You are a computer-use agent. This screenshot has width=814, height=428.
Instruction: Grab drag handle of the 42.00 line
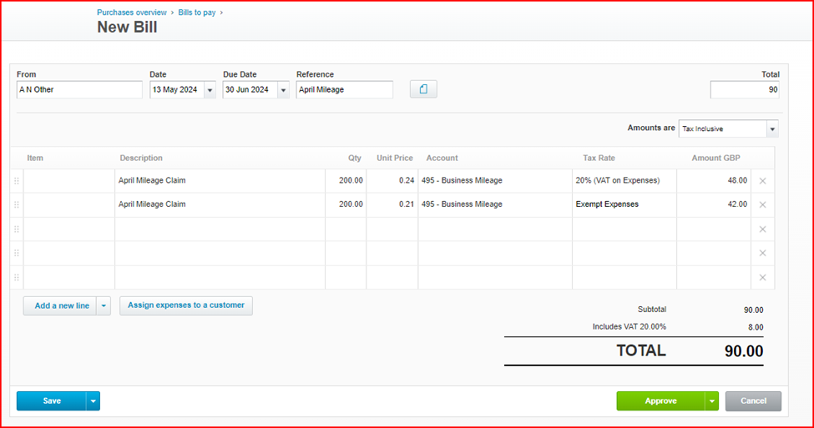pyautogui.click(x=17, y=205)
